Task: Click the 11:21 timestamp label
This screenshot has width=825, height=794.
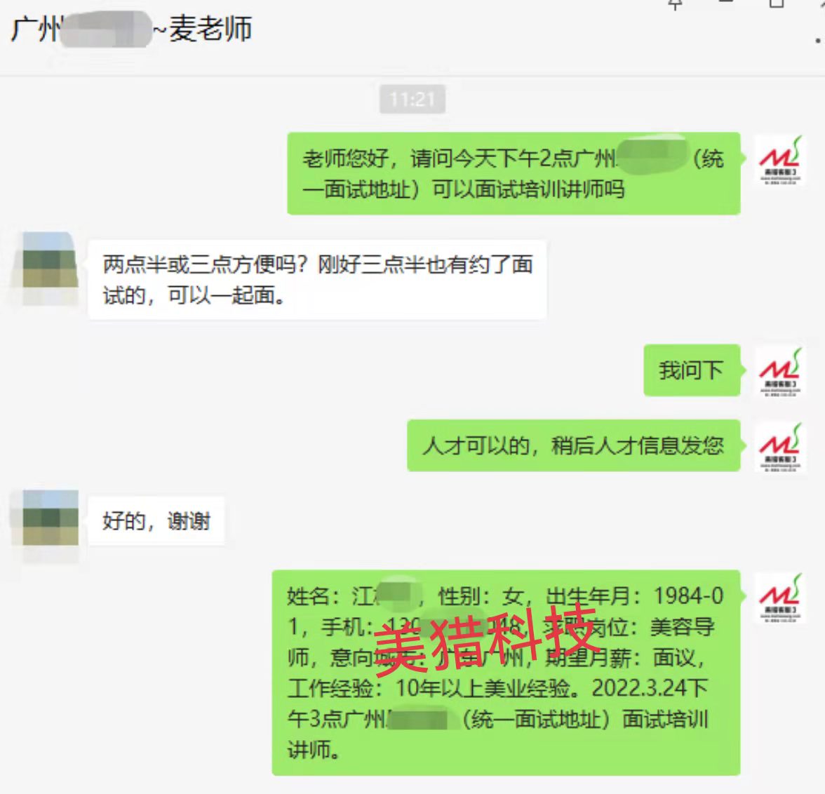Action: [412, 99]
